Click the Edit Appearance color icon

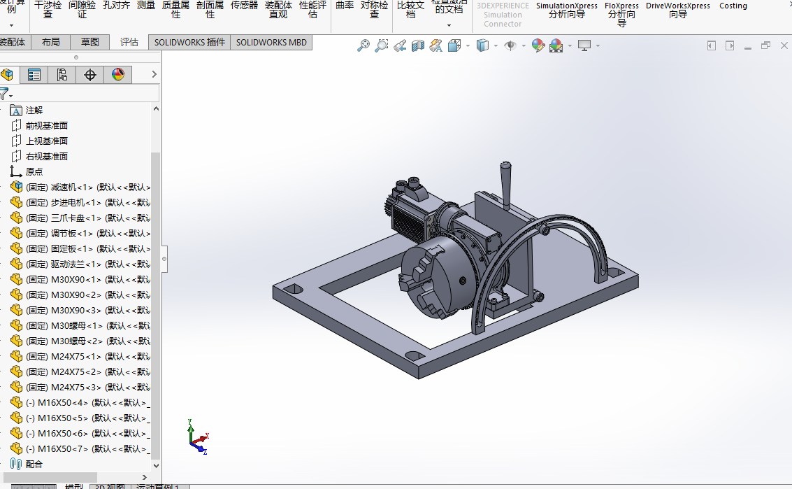(538, 46)
